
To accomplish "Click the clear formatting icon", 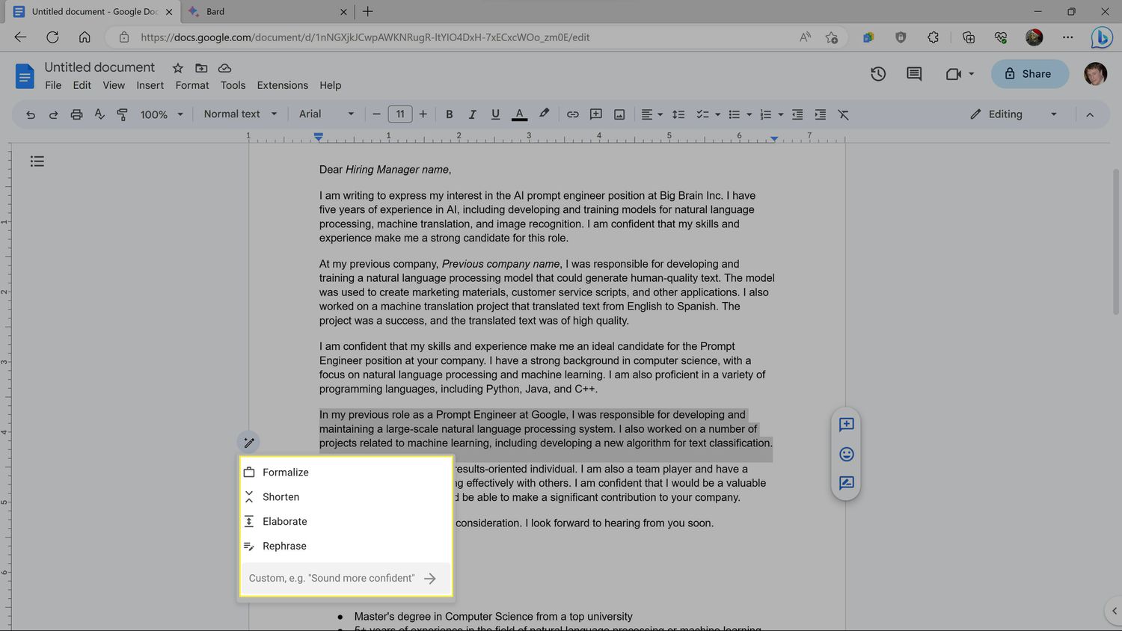I will pos(843,114).
